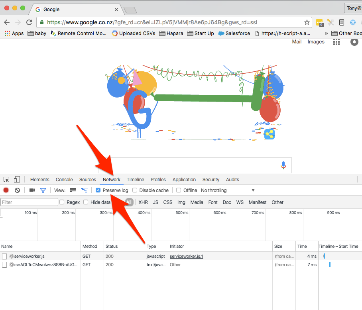Open Google notifications bell
The height and width of the screenshot is (310, 362).
point(354,42)
